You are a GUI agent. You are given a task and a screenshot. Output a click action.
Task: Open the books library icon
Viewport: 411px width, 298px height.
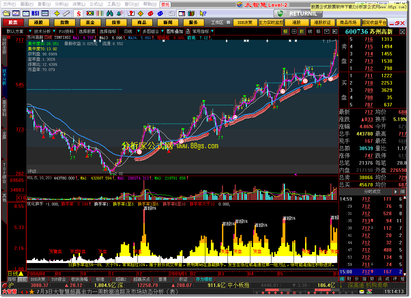pos(191,13)
